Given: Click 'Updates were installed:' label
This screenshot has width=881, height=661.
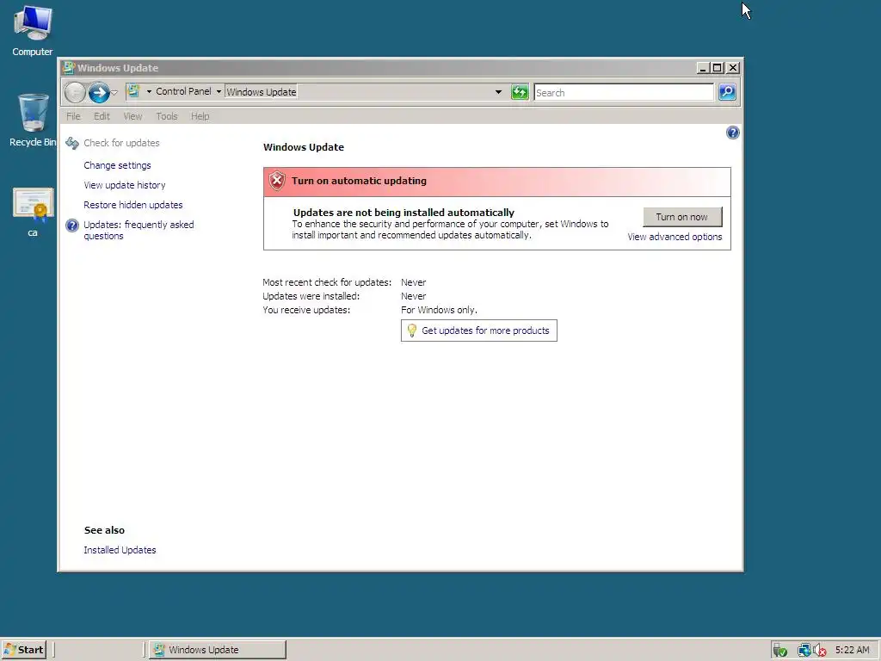Looking at the screenshot, I should click(x=311, y=296).
